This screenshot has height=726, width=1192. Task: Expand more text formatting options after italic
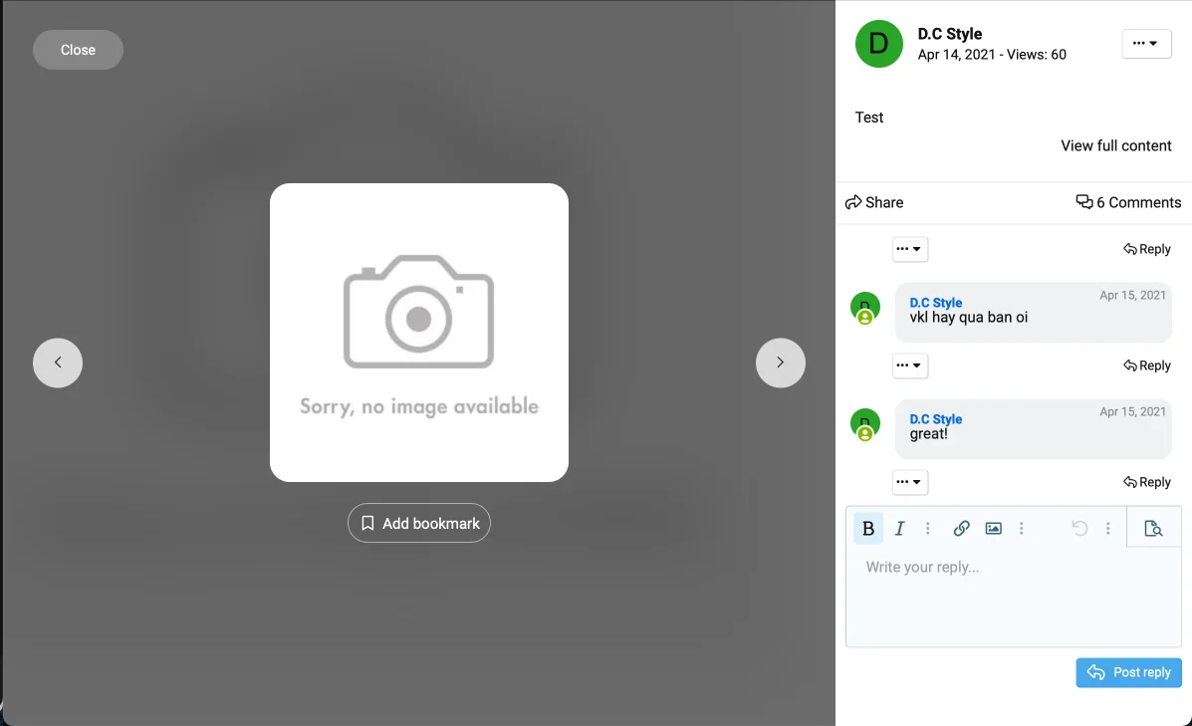[928, 529]
